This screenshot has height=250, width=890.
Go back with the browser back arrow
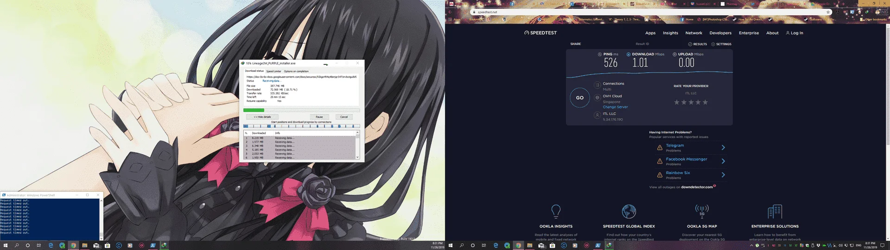click(450, 12)
